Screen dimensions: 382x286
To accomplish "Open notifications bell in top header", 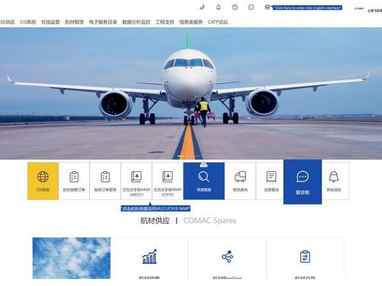I will pos(218,7).
